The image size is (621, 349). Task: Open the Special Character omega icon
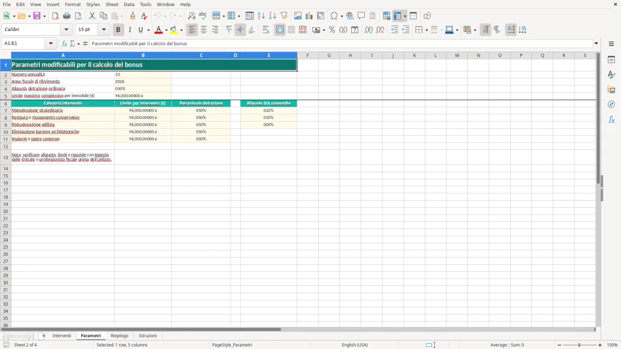[x=334, y=16]
